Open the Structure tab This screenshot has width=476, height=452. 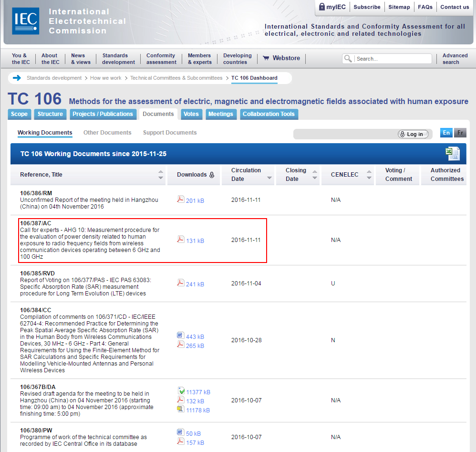pyautogui.click(x=50, y=114)
